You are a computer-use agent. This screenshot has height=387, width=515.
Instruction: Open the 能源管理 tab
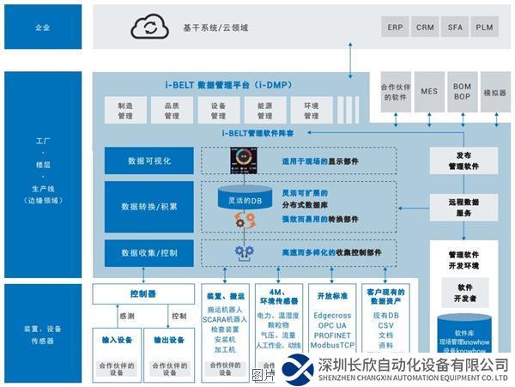264,110
